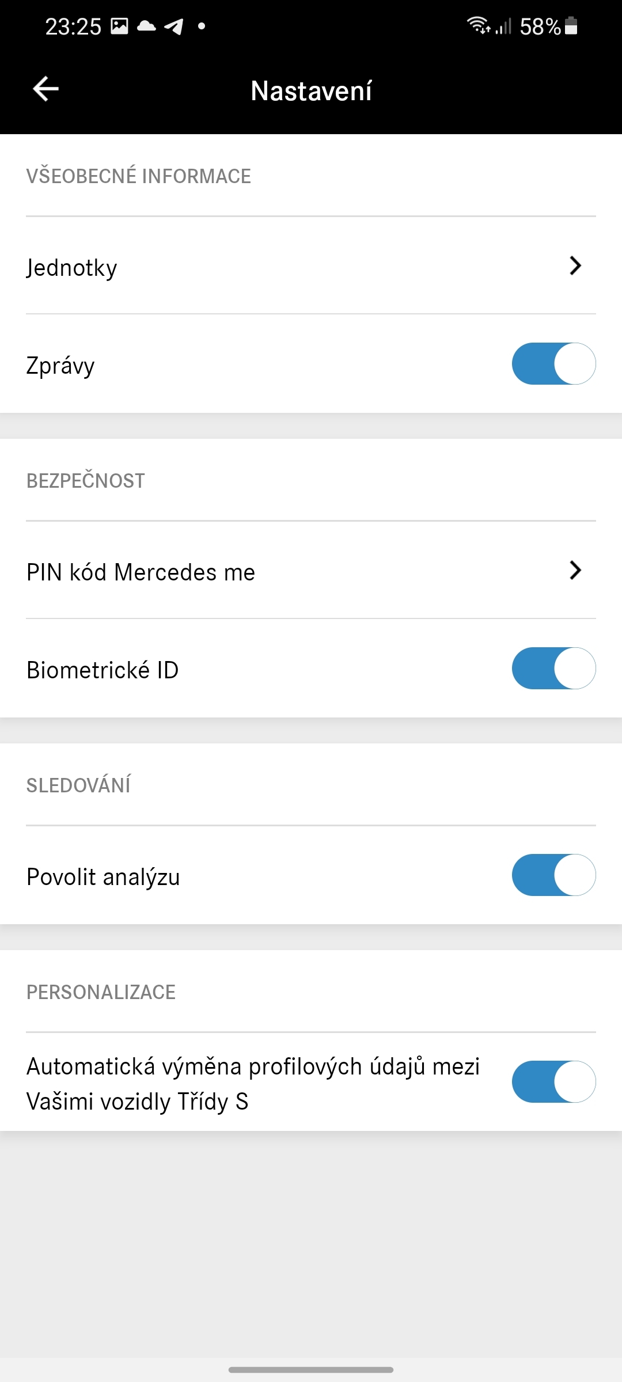Tap the Wi-Fi status icon
Image resolution: width=622 pixels, height=1382 pixels.
479,26
